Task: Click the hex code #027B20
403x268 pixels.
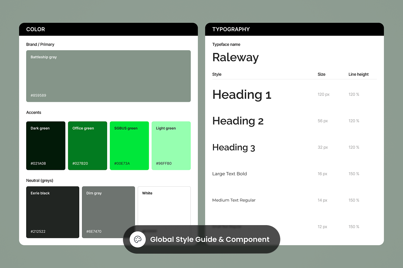Action: tap(80, 163)
